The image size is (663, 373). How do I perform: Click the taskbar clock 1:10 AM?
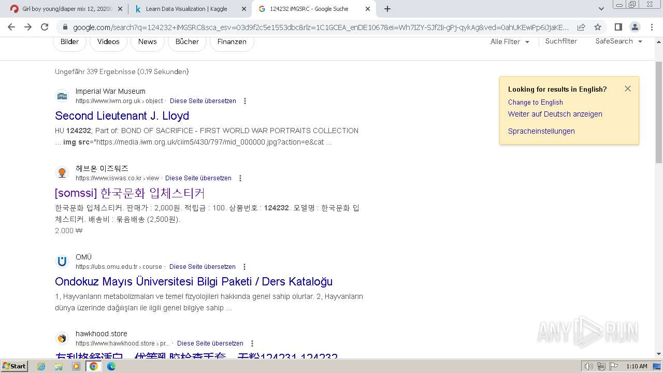tap(637, 366)
